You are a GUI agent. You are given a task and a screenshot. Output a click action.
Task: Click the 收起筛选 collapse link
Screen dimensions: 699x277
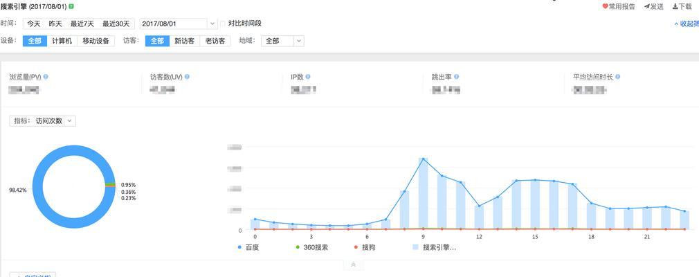coord(687,24)
